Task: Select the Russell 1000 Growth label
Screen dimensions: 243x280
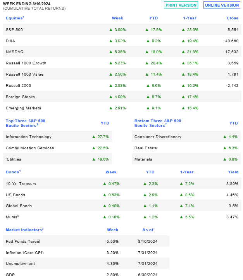Action: click(26, 63)
